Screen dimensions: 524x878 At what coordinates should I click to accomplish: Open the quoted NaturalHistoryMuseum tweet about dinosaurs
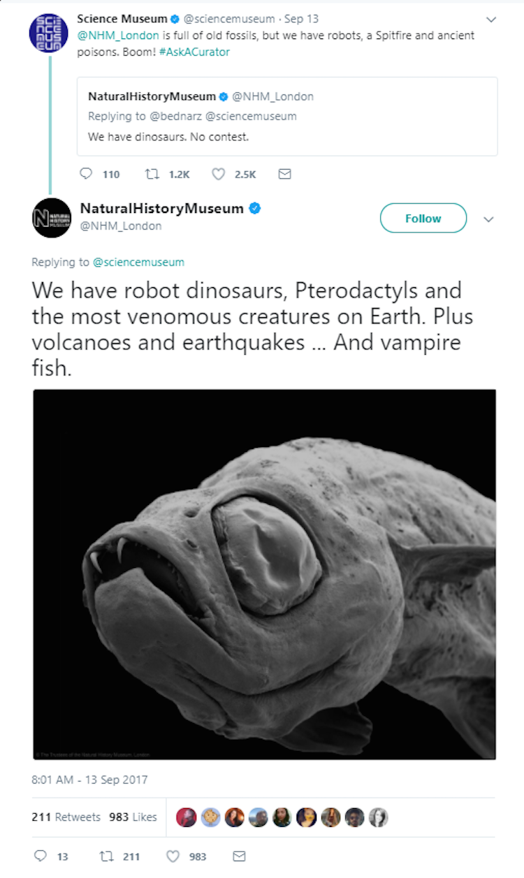tap(287, 116)
